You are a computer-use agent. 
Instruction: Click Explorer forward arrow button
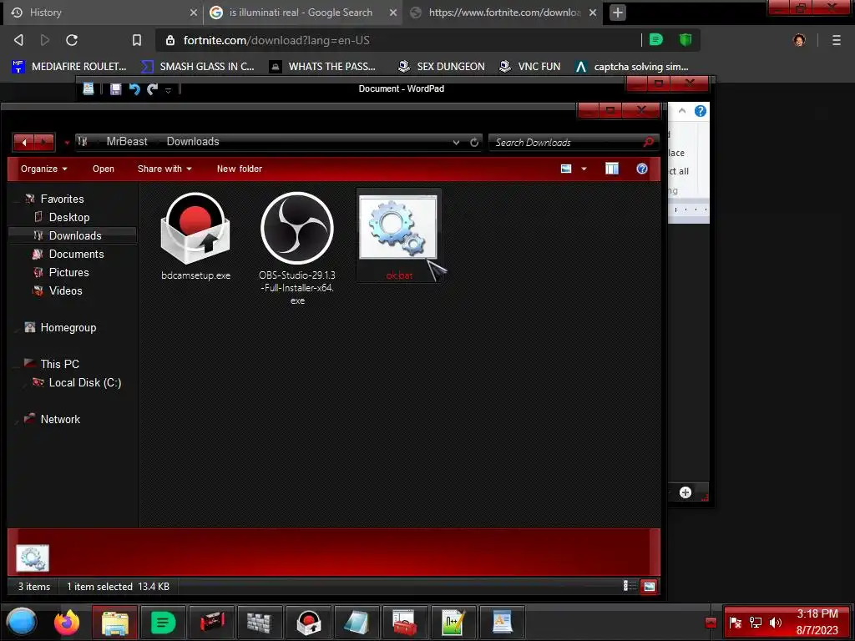click(44, 142)
